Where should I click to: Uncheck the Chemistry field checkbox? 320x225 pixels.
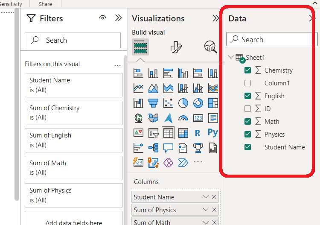coord(247,70)
